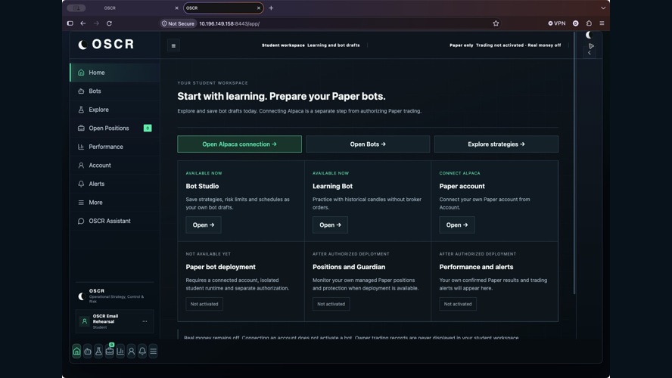Image resolution: width=672 pixels, height=378 pixels.
Task: Launch OSCR Assistant from the sidebar
Action: coord(115,221)
